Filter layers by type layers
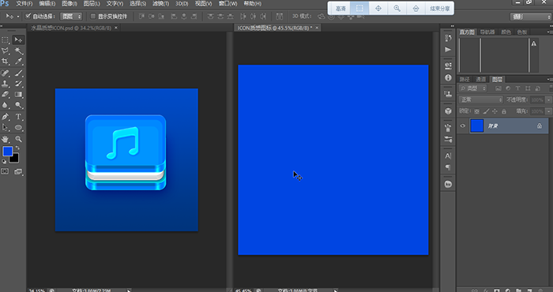The height and width of the screenshot is (292, 553). 517,88
